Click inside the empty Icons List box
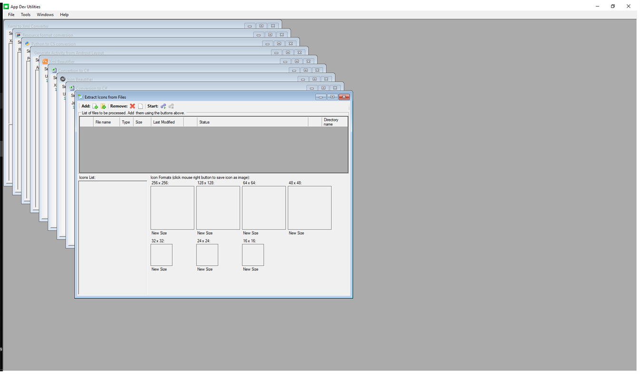The width and height of the screenshot is (640, 374). pyautogui.click(x=113, y=238)
